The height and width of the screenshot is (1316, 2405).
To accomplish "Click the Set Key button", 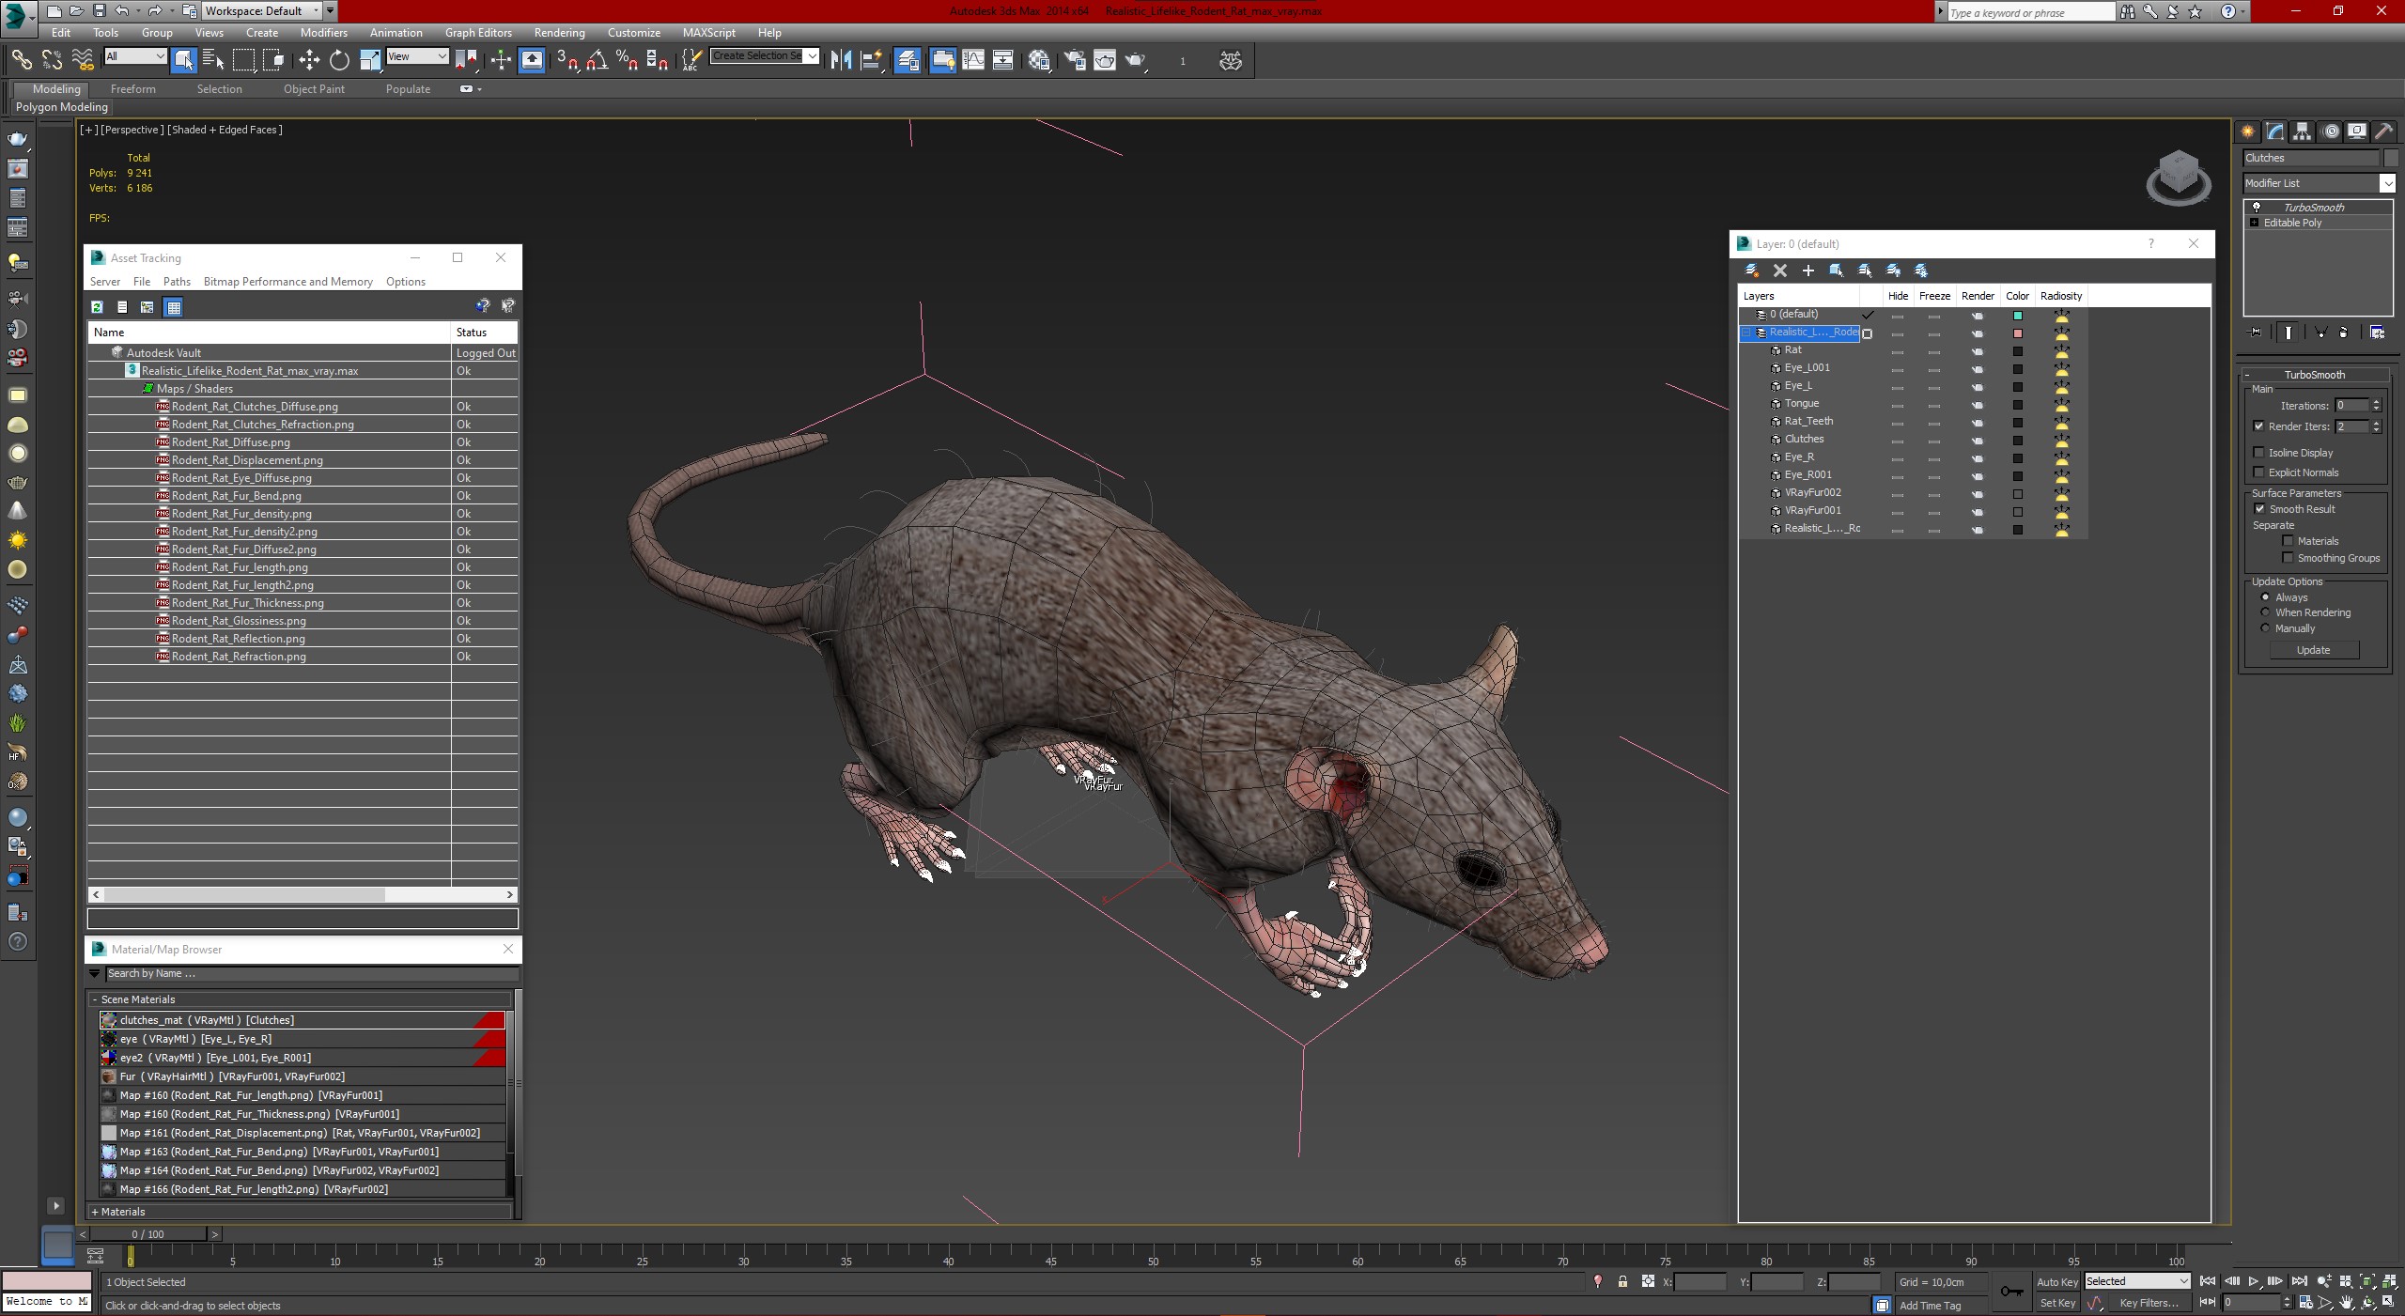I will click(x=2056, y=1303).
